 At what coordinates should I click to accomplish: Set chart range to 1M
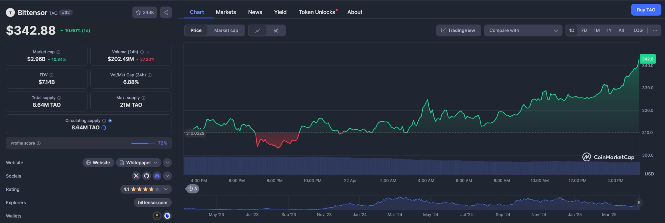[596, 30]
